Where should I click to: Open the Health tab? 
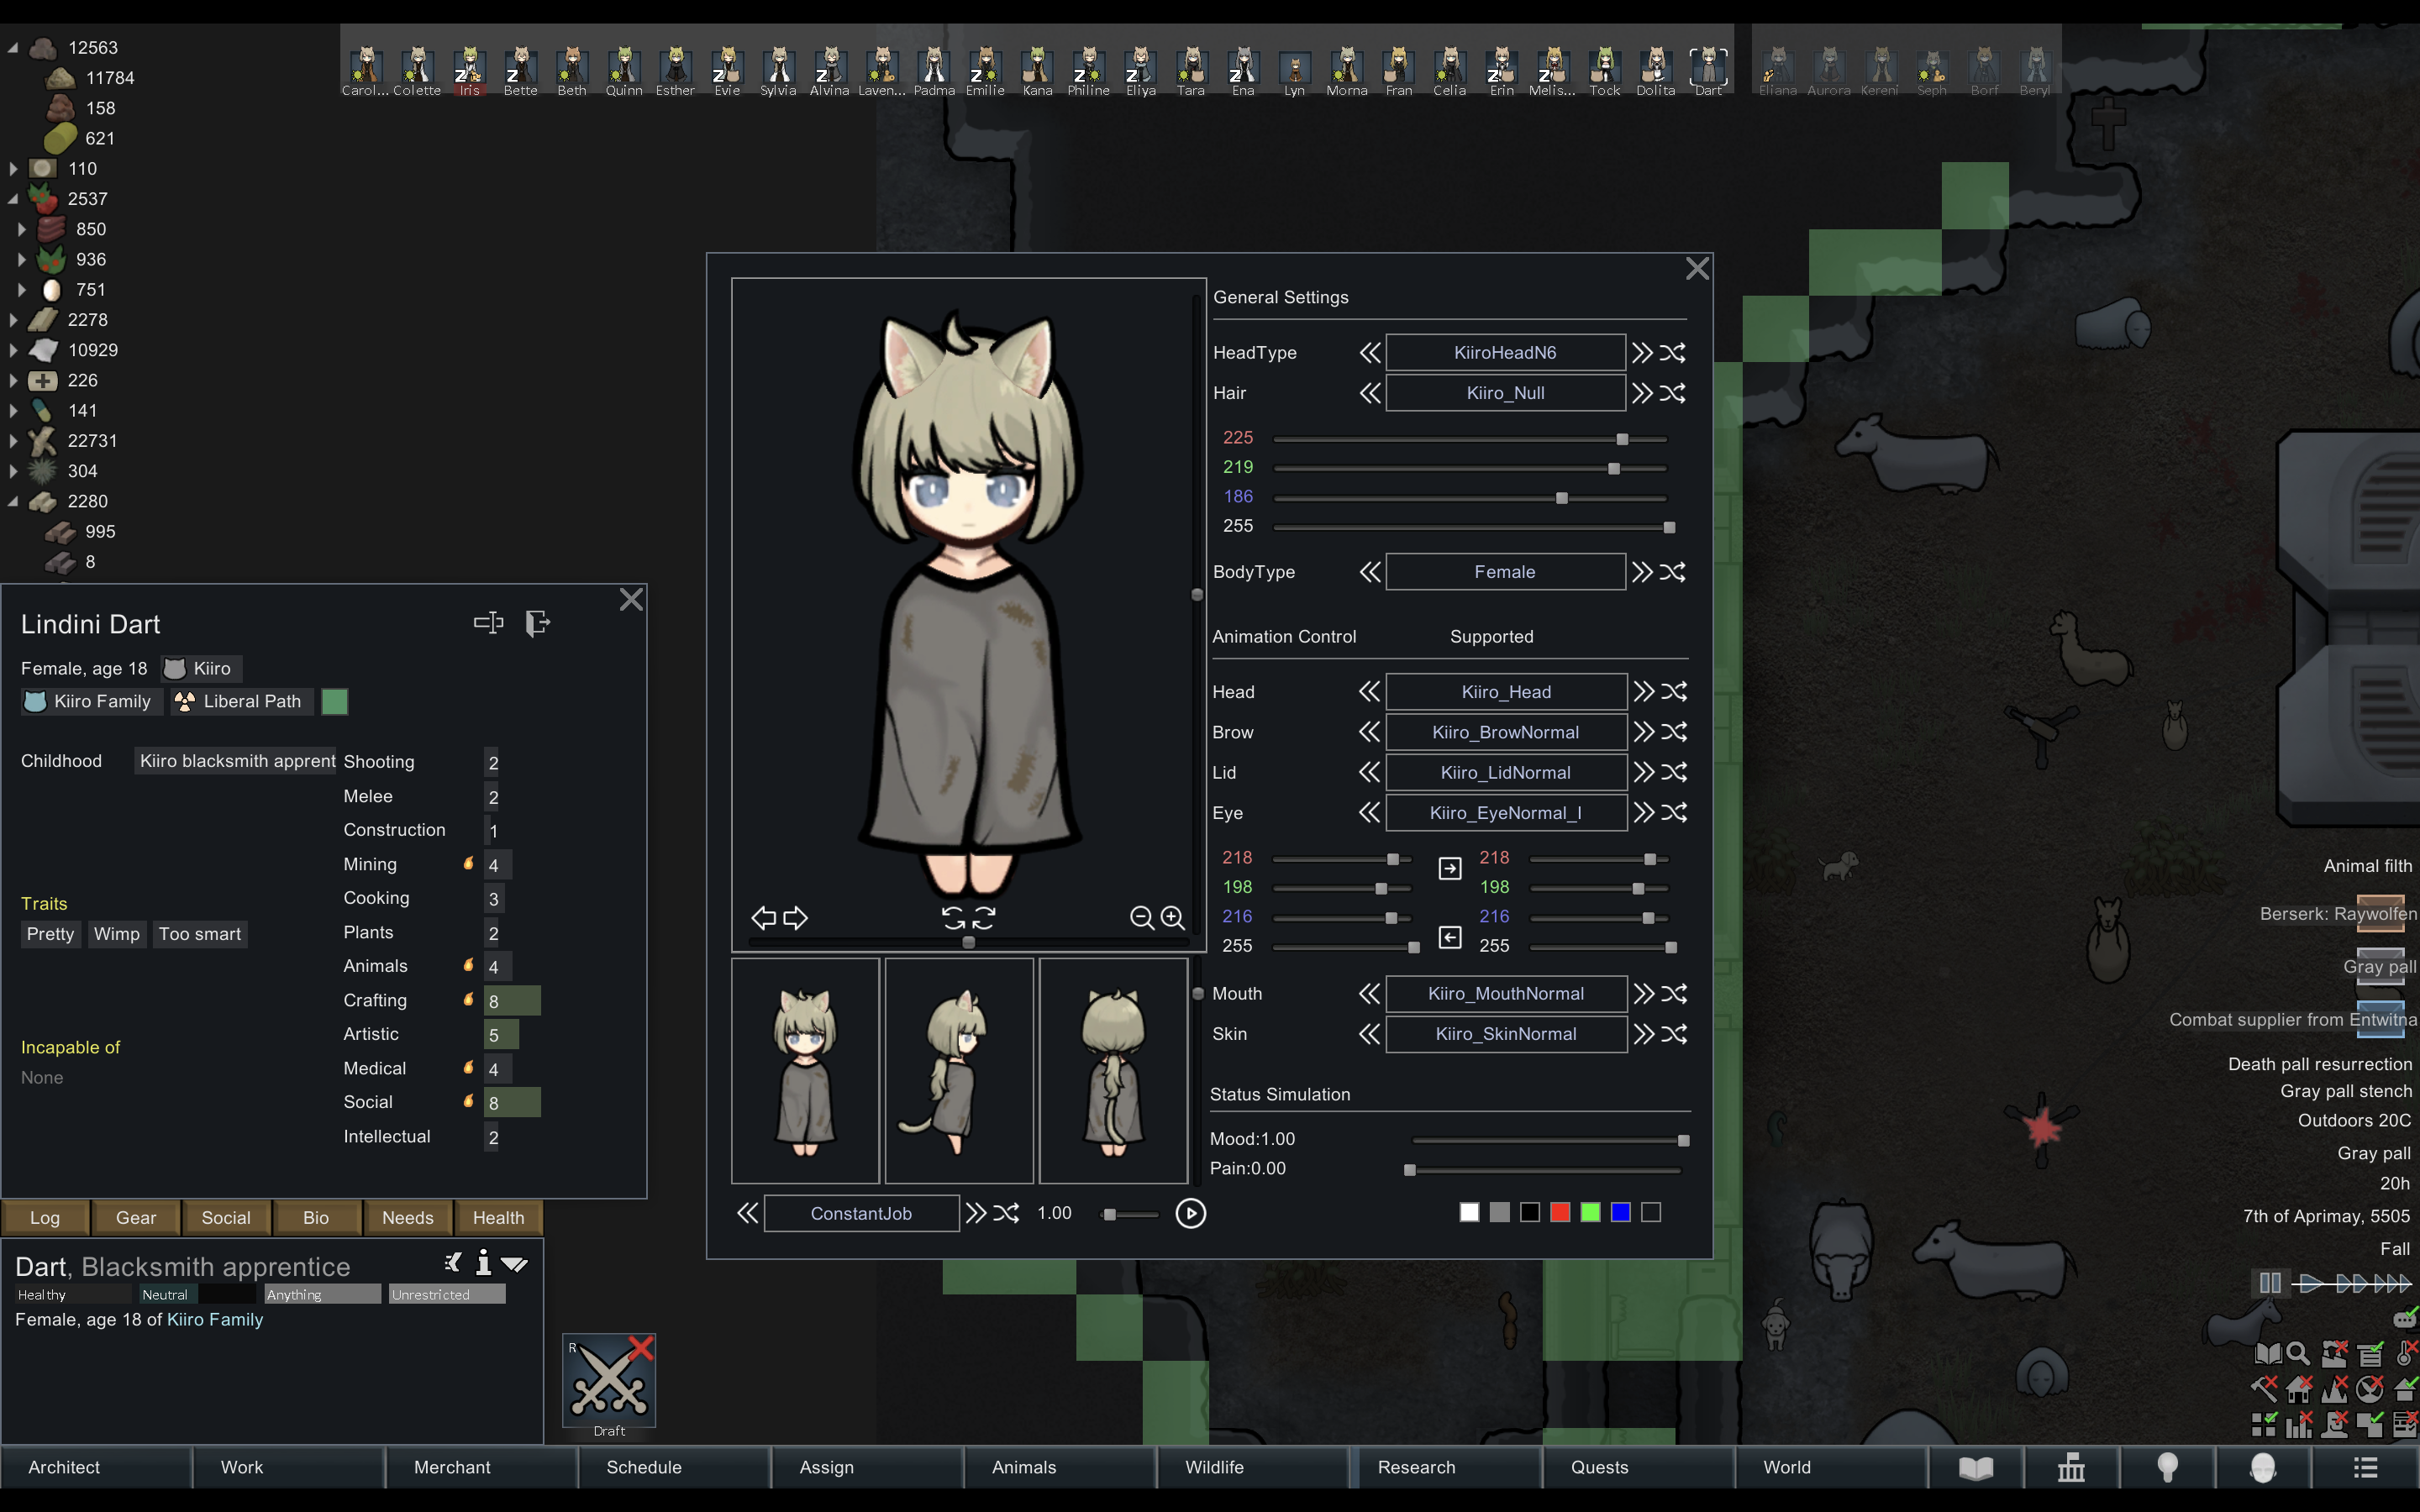(x=498, y=1217)
